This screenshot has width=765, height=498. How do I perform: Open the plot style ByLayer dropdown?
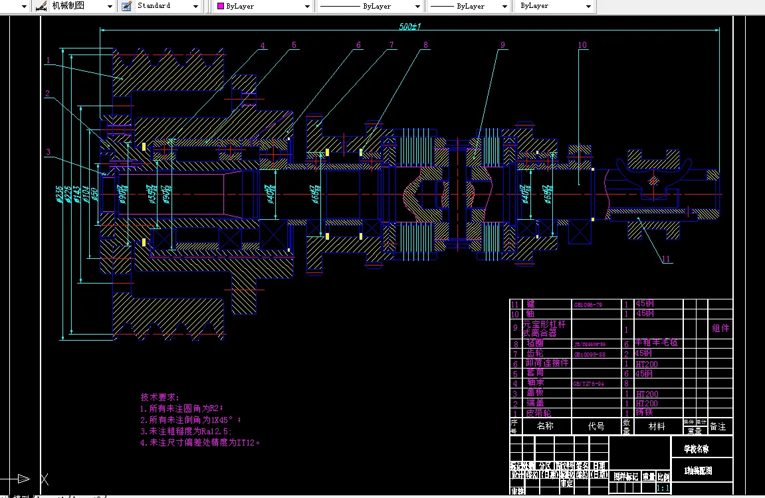tap(588, 7)
